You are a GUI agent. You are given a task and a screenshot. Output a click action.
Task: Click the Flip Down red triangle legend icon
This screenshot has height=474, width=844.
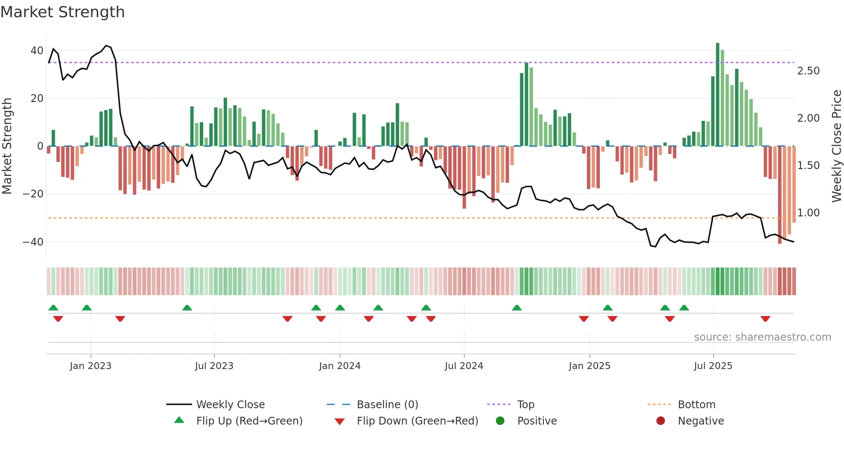point(339,421)
